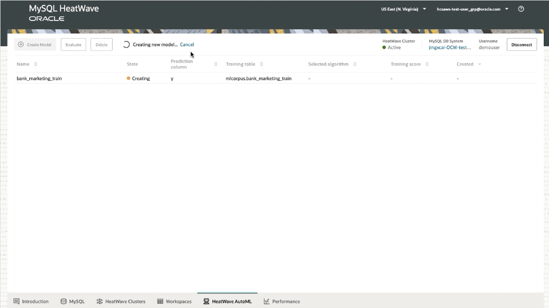Sort by Prediction column arrows
The width and height of the screenshot is (549, 308).
point(216,64)
